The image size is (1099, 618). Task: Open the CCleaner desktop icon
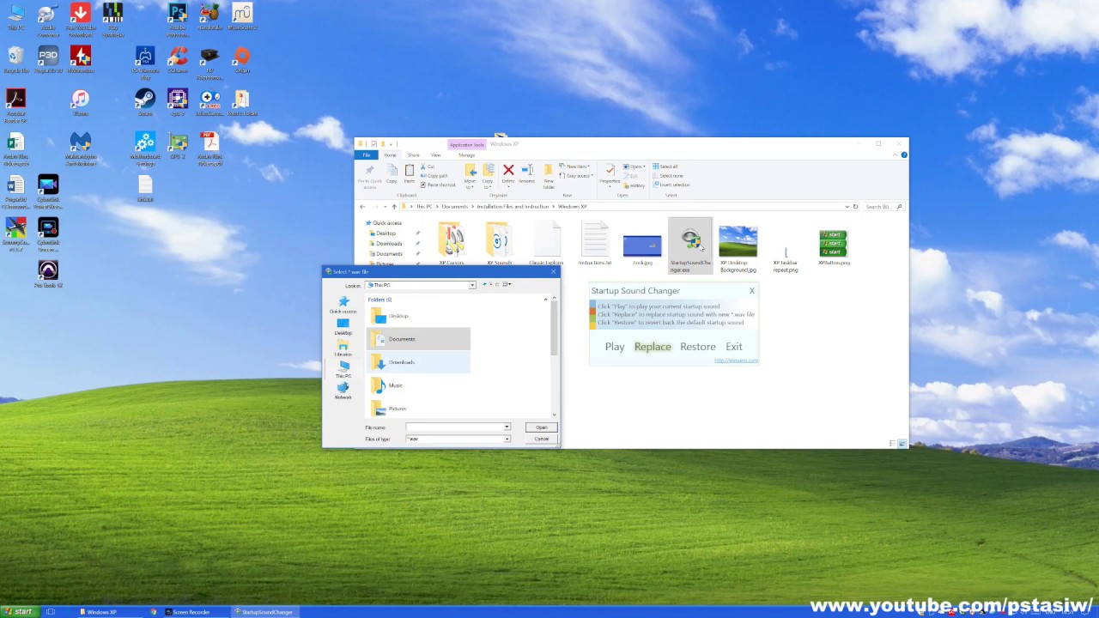tap(178, 59)
